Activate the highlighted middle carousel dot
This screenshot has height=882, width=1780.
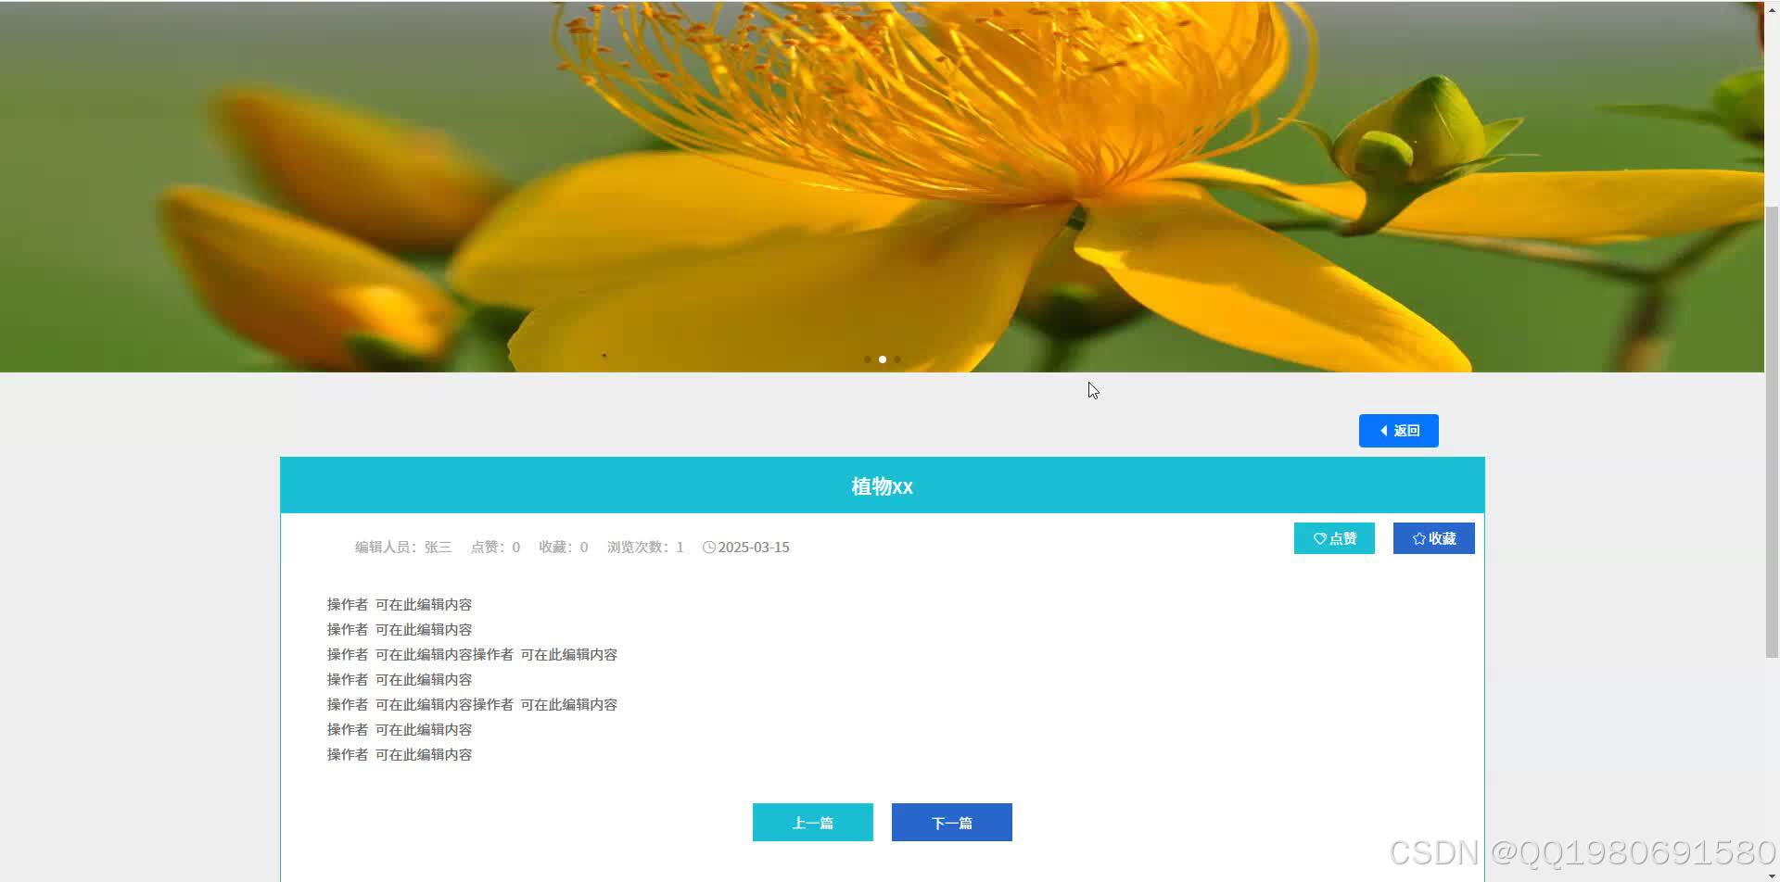tap(883, 359)
